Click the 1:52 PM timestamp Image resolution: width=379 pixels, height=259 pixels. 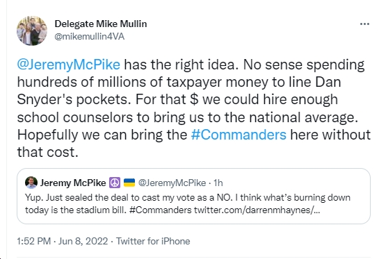click(33, 241)
